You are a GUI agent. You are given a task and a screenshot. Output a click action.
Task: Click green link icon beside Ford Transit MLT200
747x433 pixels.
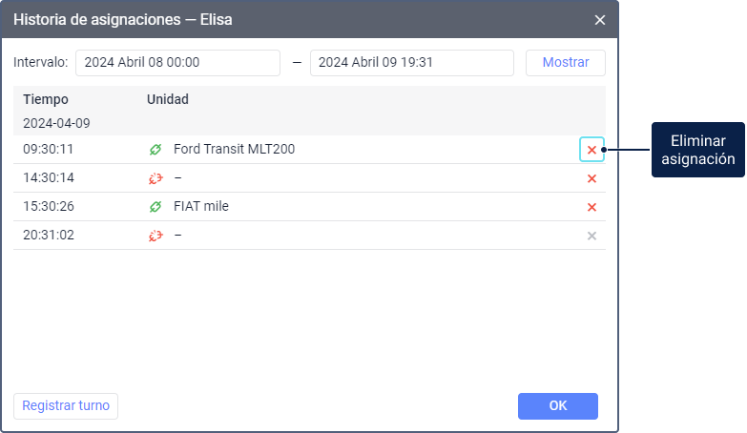point(156,150)
